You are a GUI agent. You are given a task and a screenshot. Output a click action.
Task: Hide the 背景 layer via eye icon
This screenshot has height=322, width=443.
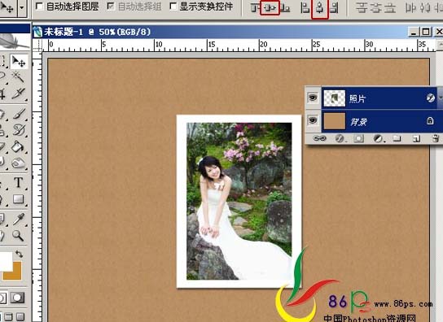pyautogui.click(x=313, y=120)
